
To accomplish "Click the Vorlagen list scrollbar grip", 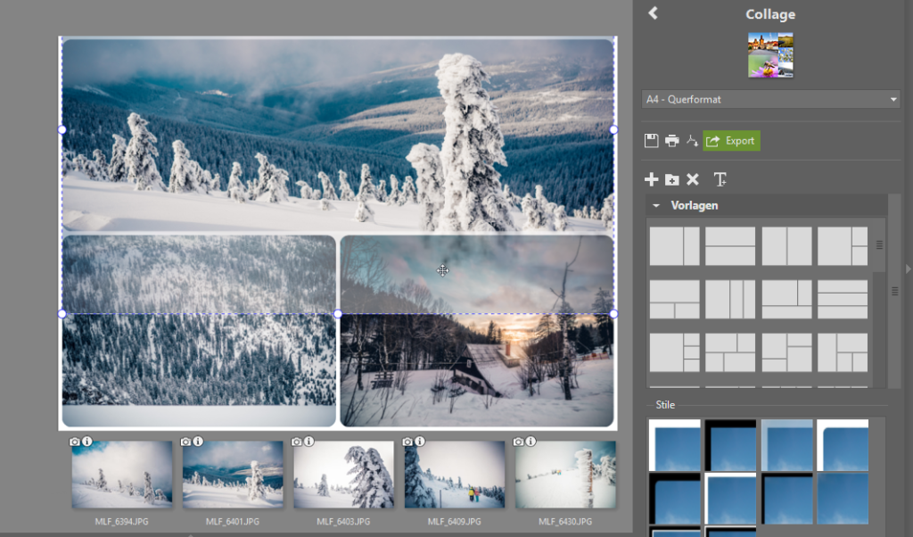I will tap(879, 245).
